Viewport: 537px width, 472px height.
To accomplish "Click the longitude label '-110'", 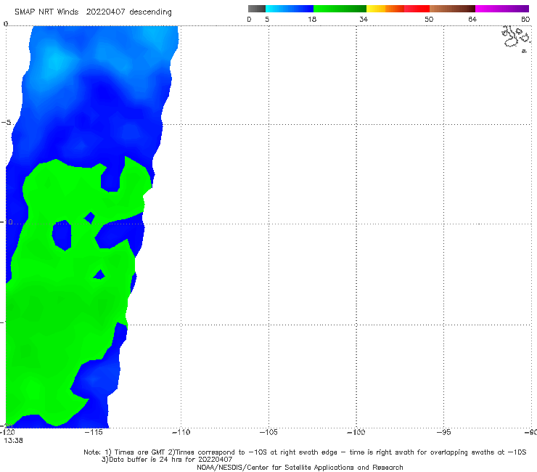I will 181,432.
